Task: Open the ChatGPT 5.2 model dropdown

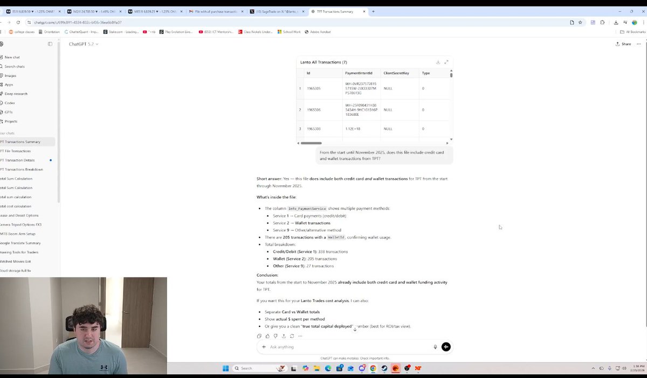Action: coord(84,44)
